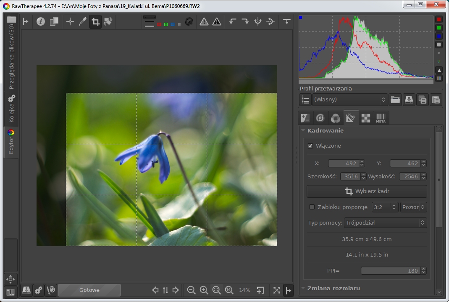Image resolution: width=449 pixels, height=302 pixels.
Task: Open the 3:2 aspect ratio dropdown
Action: (384, 207)
